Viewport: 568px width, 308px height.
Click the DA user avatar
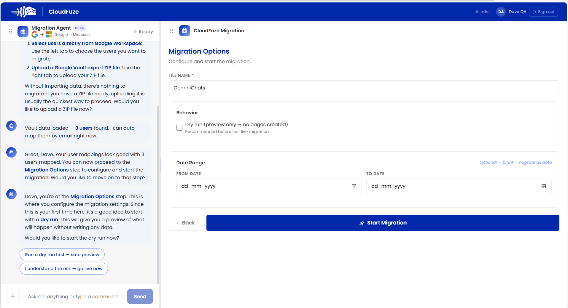pyautogui.click(x=501, y=12)
